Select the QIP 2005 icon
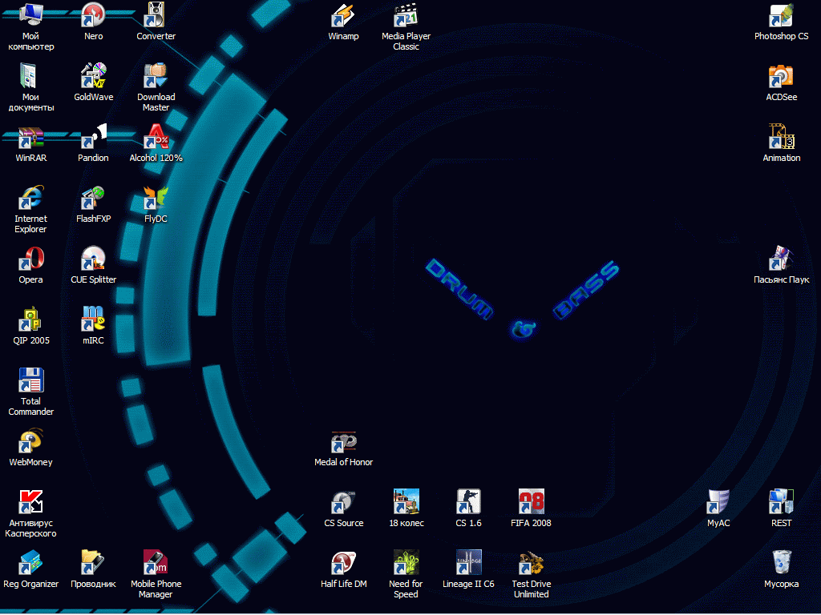 31,319
